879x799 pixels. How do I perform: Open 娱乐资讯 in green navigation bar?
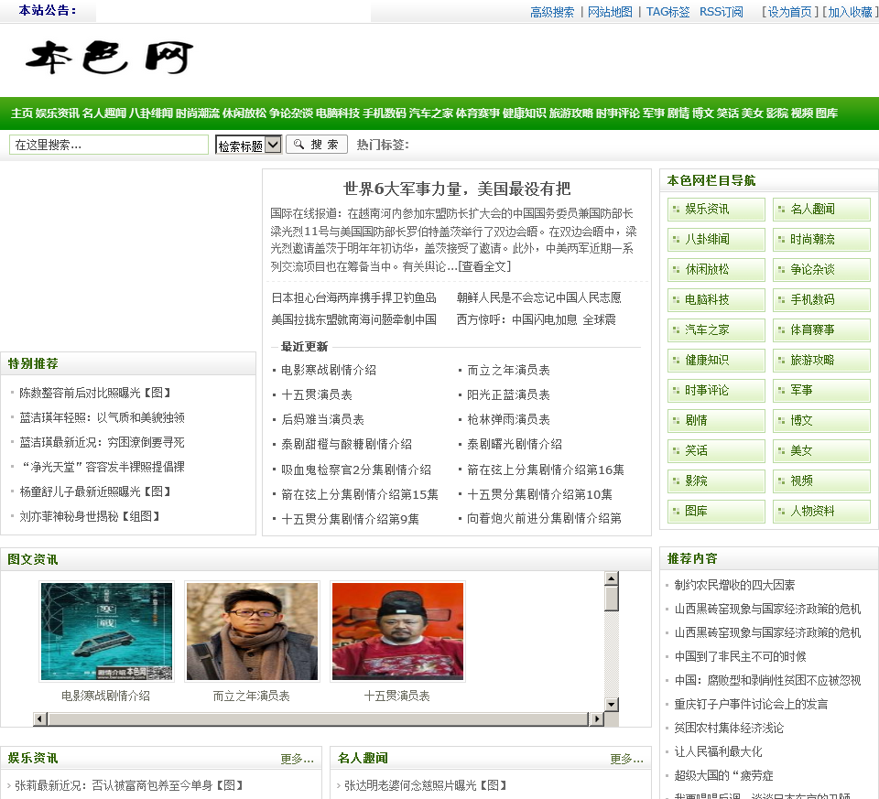pos(57,113)
